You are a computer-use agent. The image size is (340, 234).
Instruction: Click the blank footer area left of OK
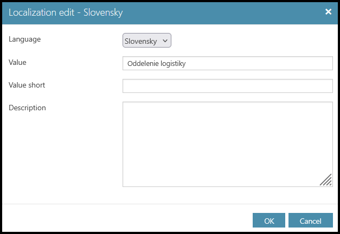click(x=125, y=220)
